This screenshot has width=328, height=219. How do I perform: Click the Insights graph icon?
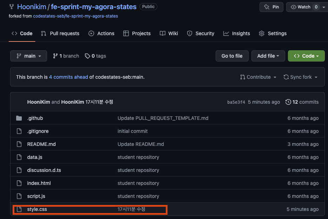click(226, 33)
